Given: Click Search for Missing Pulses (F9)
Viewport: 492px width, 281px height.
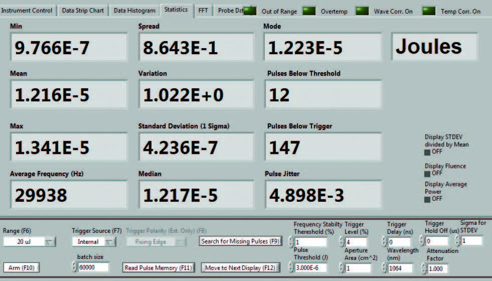Looking at the screenshot, I should 240,241.
